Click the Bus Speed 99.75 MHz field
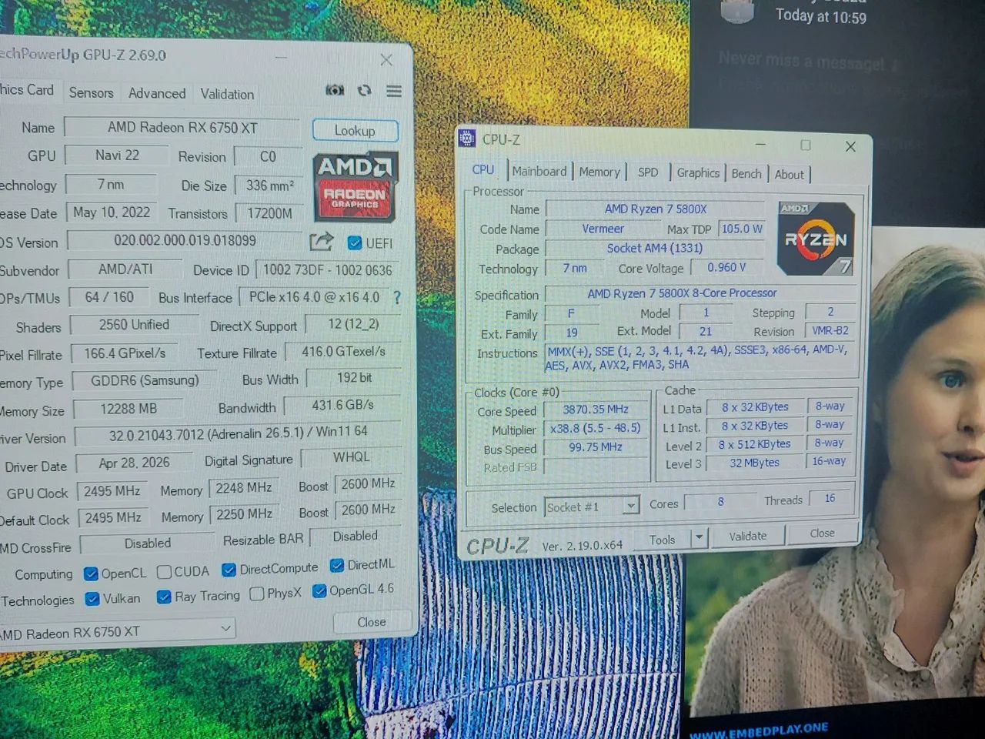Viewport: 985px width, 739px height. coord(596,446)
